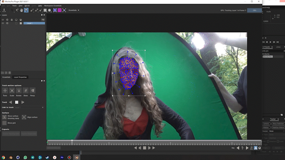Screen dimensions: 285x160
Task: Select the Create X-Spline layer tool
Action: pos(32,10)
